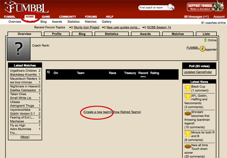Open the NCBB Season 14 topic
Image resolution: width=227 pixels, height=158 pixels.
pos(159,27)
